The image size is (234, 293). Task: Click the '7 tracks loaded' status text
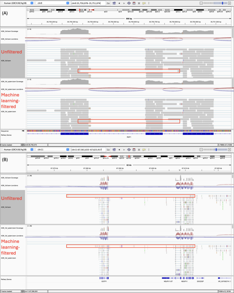pyautogui.click(x=6, y=291)
